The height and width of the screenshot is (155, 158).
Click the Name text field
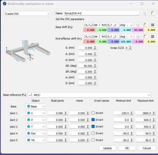click(101, 13)
